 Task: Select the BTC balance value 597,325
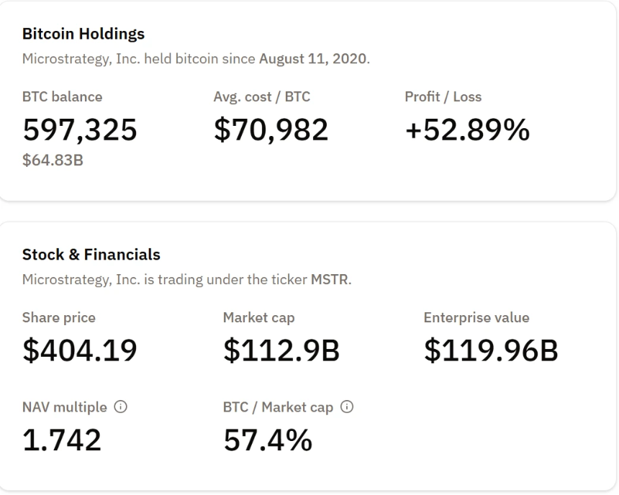click(x=81, y=130)
